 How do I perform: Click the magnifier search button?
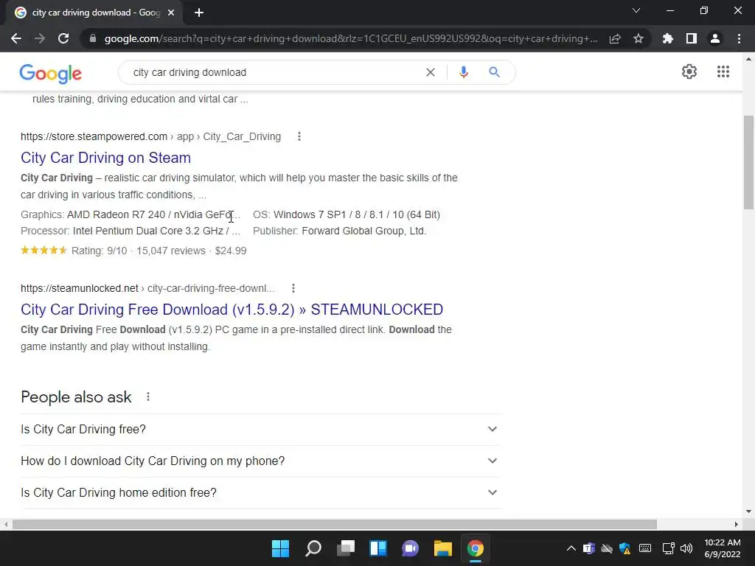pyautogui.click(x=494, y=72)
